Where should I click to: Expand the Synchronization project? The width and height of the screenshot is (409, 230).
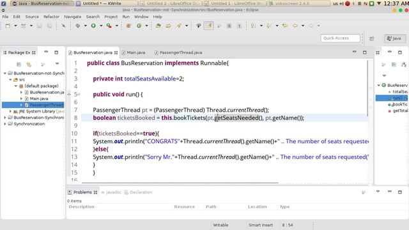[4, 124]
